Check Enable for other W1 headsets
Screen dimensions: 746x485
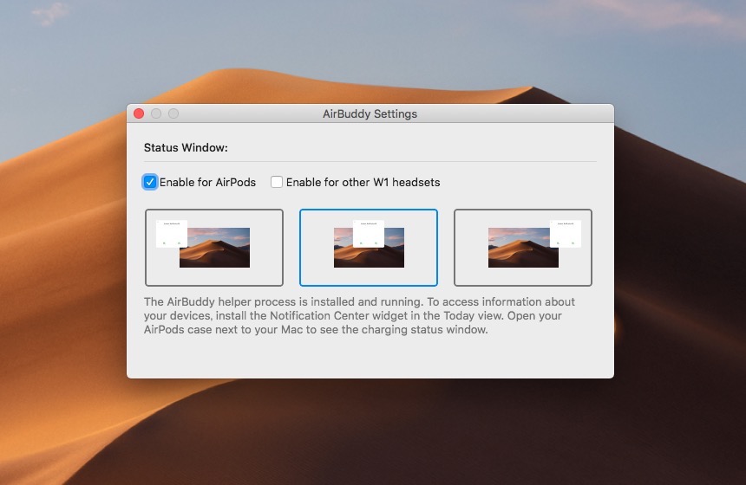277,182
